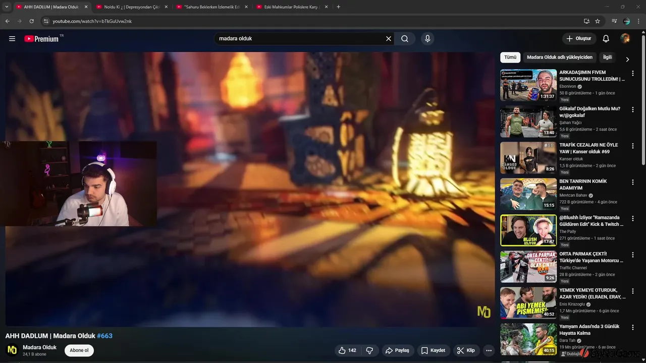
Task: Open options menu for BEN TANRININ video
Action: coord(632,183)
